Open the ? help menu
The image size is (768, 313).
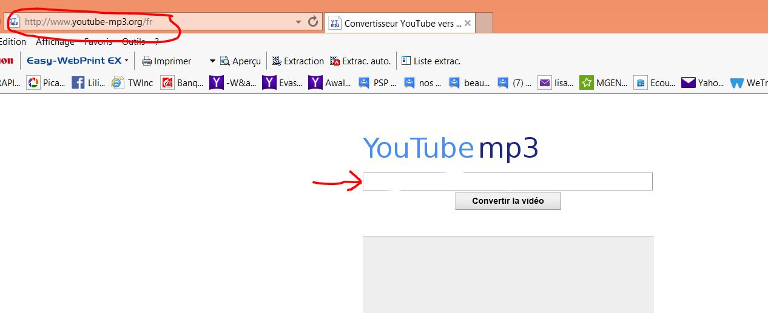pyautogui.click(x=157, y=42)
